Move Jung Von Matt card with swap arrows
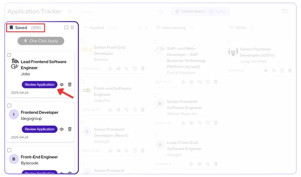Screen dimensions: 301x177 274,71
